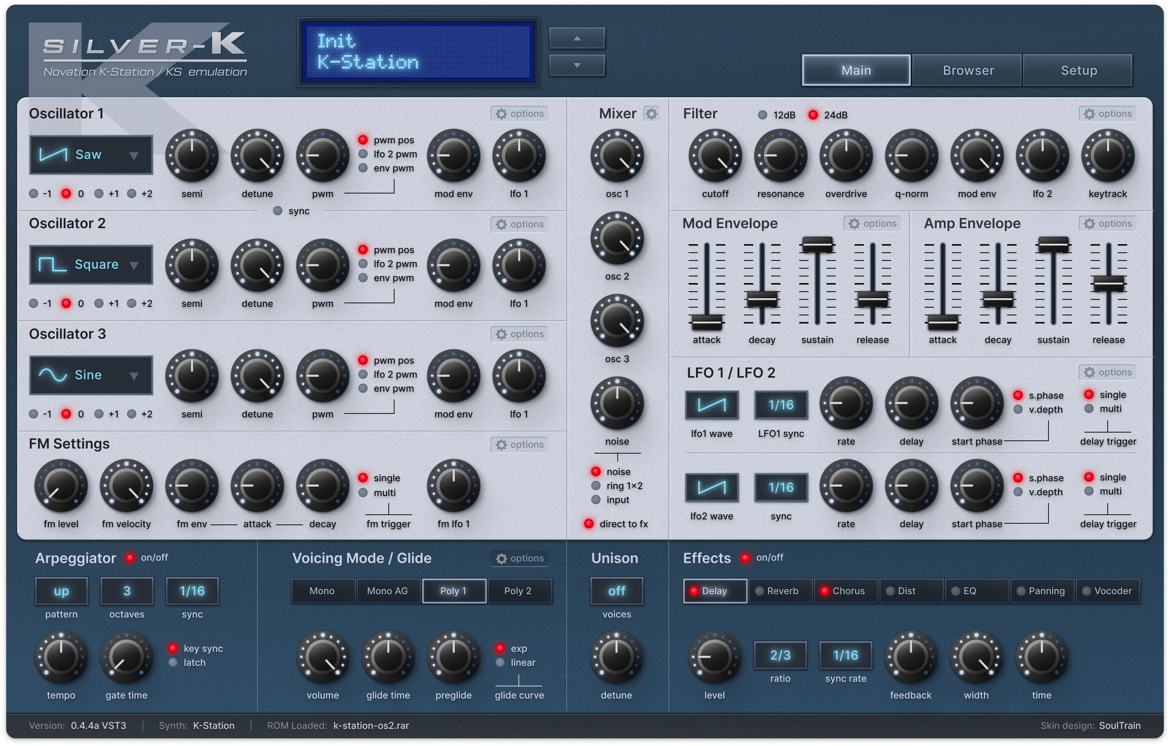Open the arpeggiator octaves selector

(x=127, y=591)
